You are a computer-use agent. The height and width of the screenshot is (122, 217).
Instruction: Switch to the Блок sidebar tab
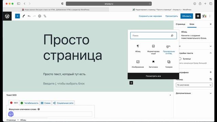point(192,24)
